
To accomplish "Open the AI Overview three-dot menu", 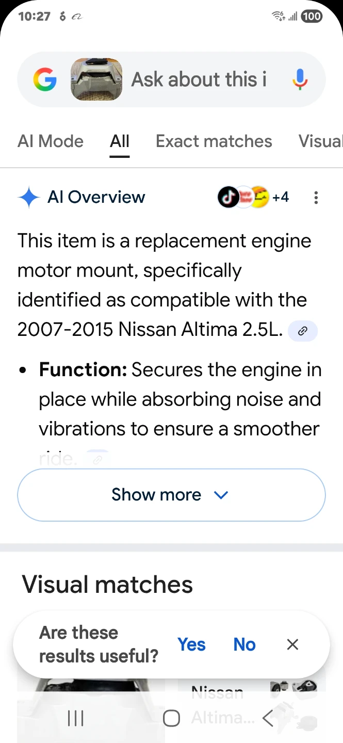I will click(316, 198).
